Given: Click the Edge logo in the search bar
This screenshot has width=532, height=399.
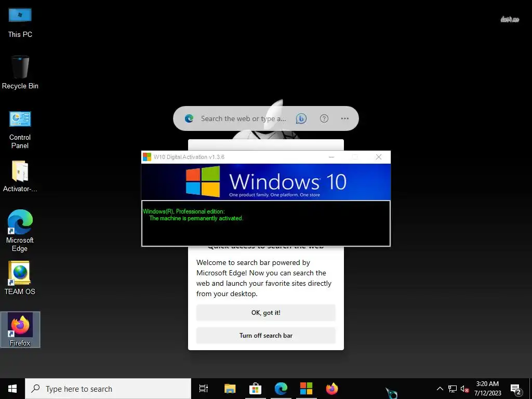Looking at the screenshot, I should point(189,118).
